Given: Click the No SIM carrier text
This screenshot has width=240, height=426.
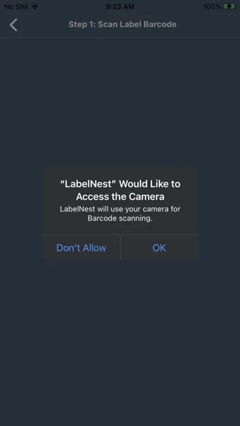Looking at the screenshot, I should 16,7.
